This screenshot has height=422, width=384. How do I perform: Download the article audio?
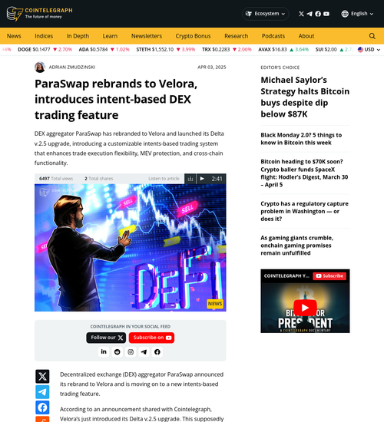pyautogui.click(x=190, y=179)
